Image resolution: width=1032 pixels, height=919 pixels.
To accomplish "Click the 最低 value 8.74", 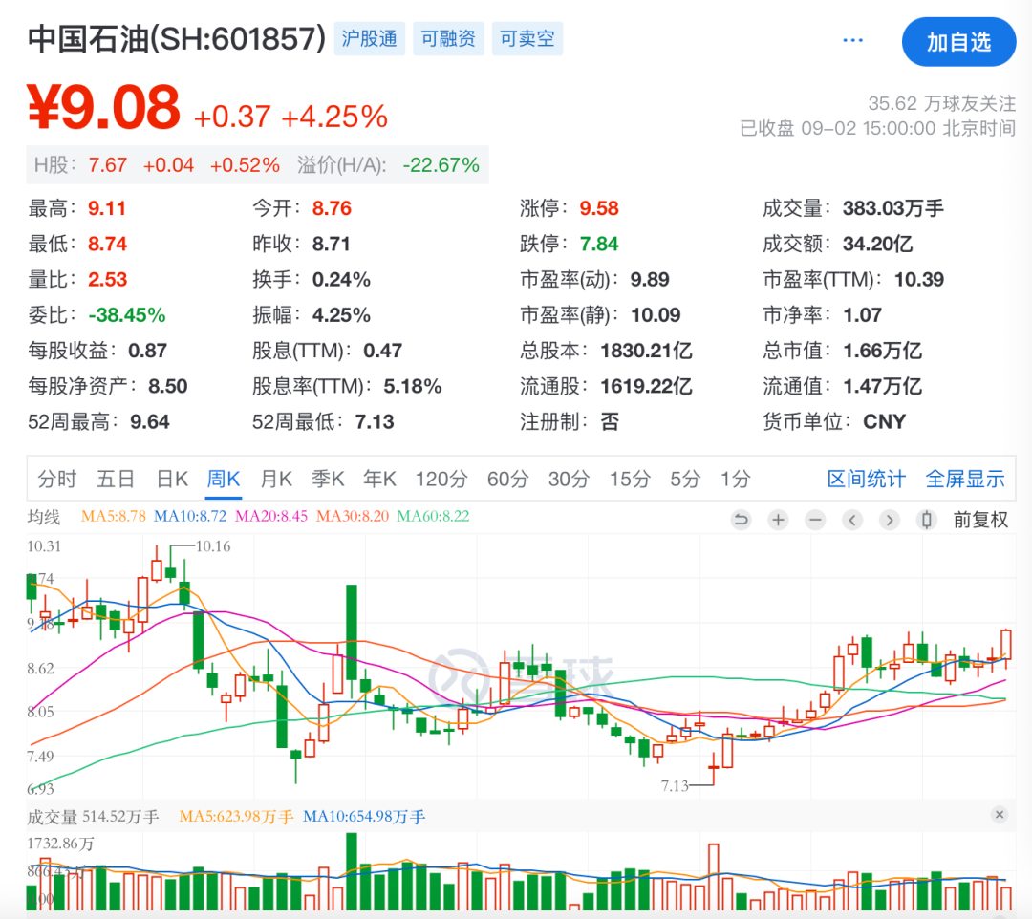I will click(107, 244).
